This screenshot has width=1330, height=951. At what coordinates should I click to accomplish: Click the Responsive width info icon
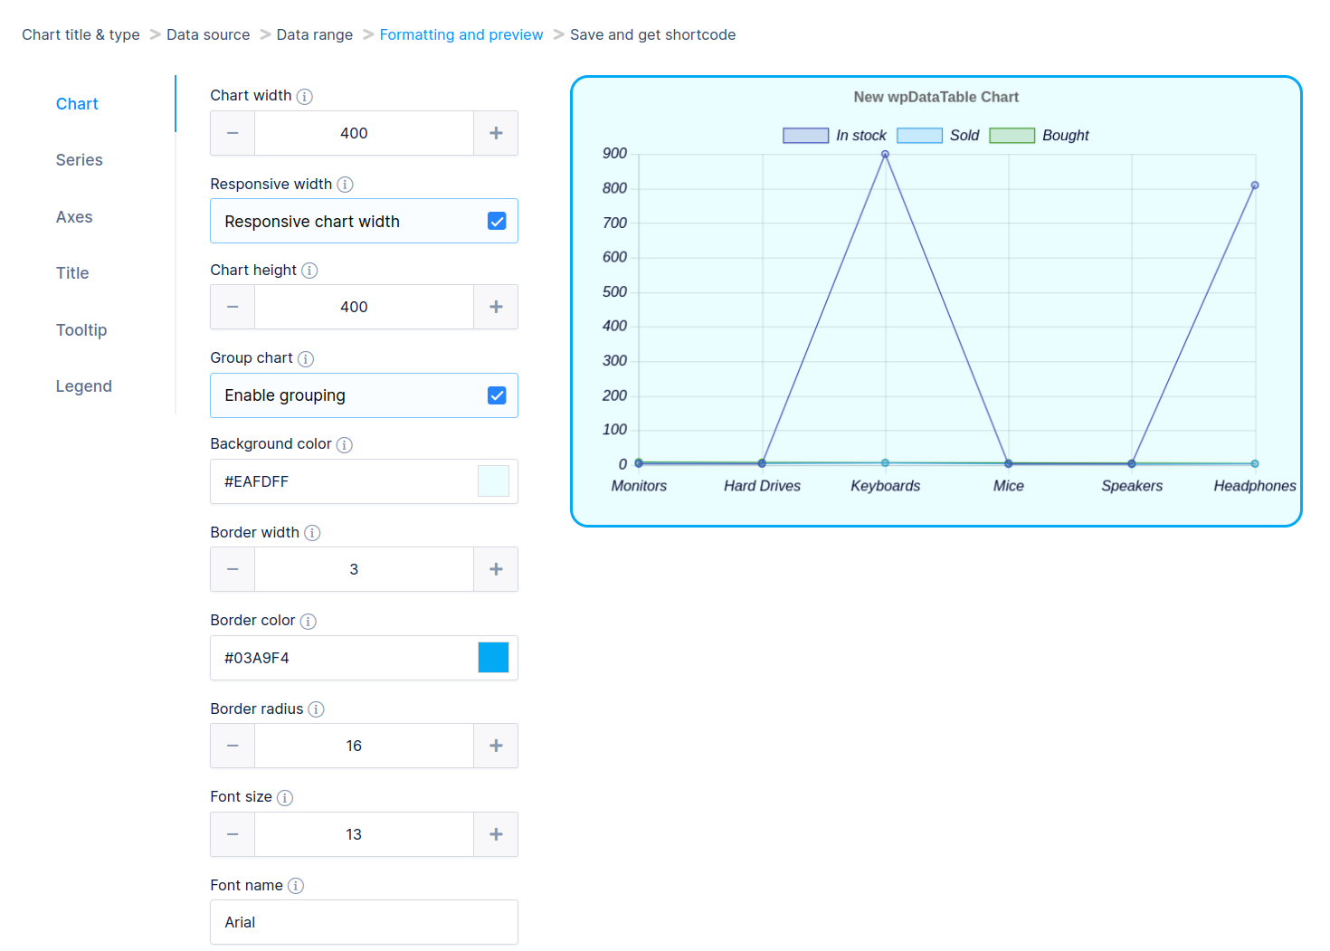pyautogui.click(x=345, y=185)
